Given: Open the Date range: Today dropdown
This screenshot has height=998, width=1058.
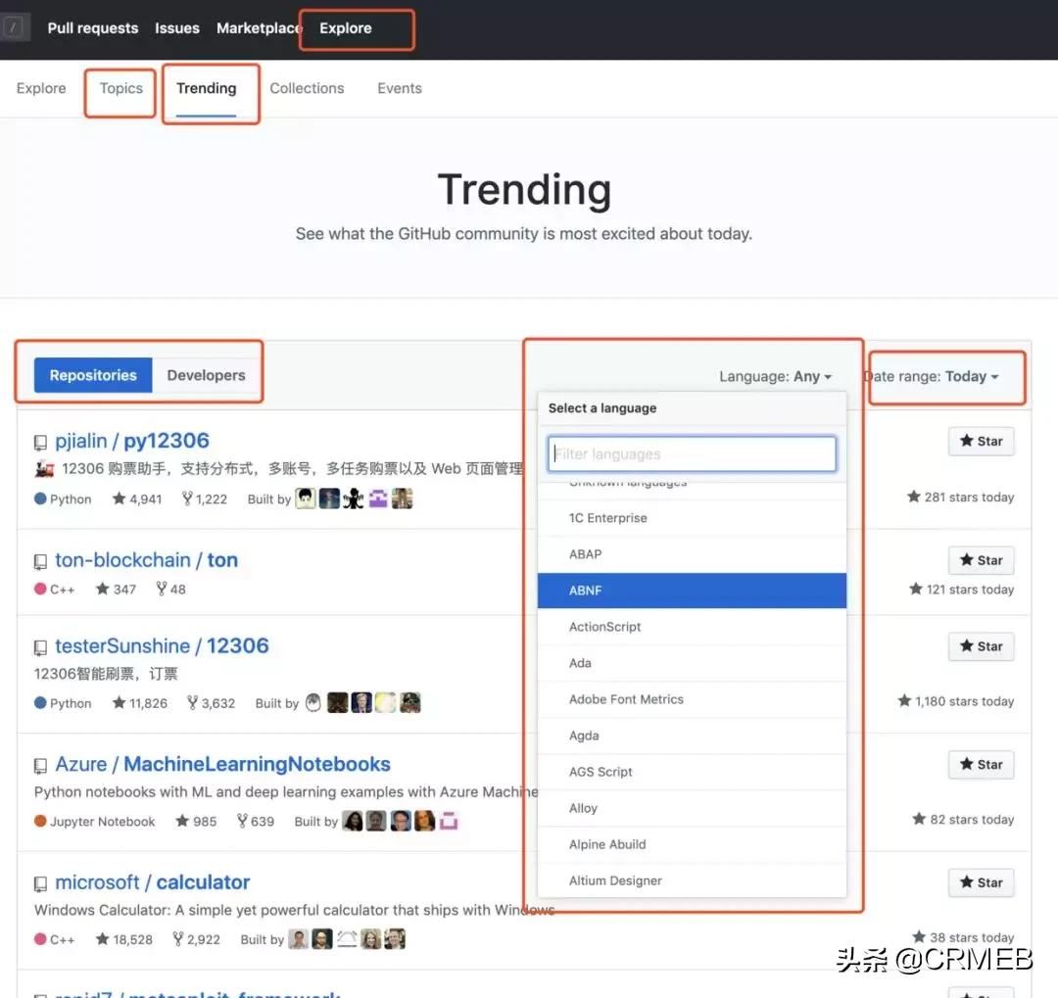Looking at the screenshot, I should pos(932,376).
